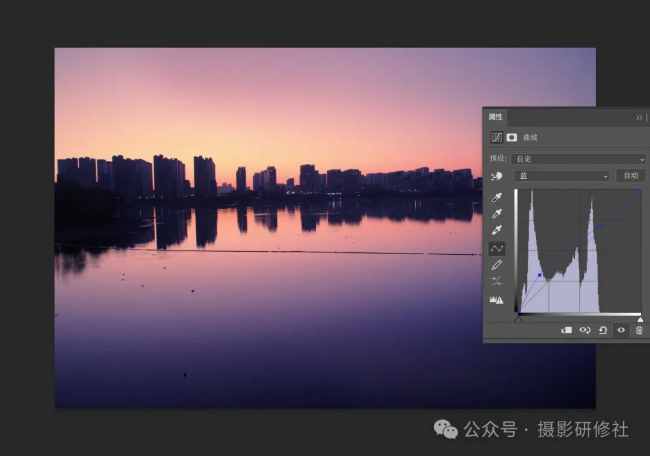The height and width of the screenshot is (456, 650).
Task: Select the layer mask icon in the 属性 panel
Action: click(x=512, y=137)
